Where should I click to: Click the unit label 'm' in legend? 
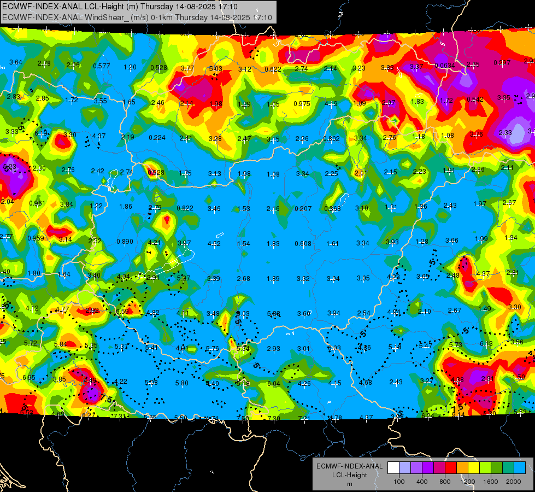point(349,484)
